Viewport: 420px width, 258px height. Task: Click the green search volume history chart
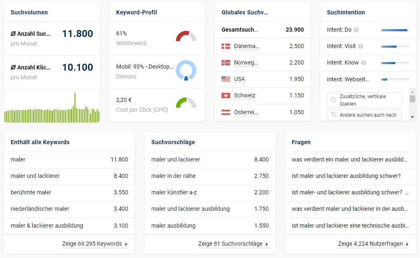(52, 108)
